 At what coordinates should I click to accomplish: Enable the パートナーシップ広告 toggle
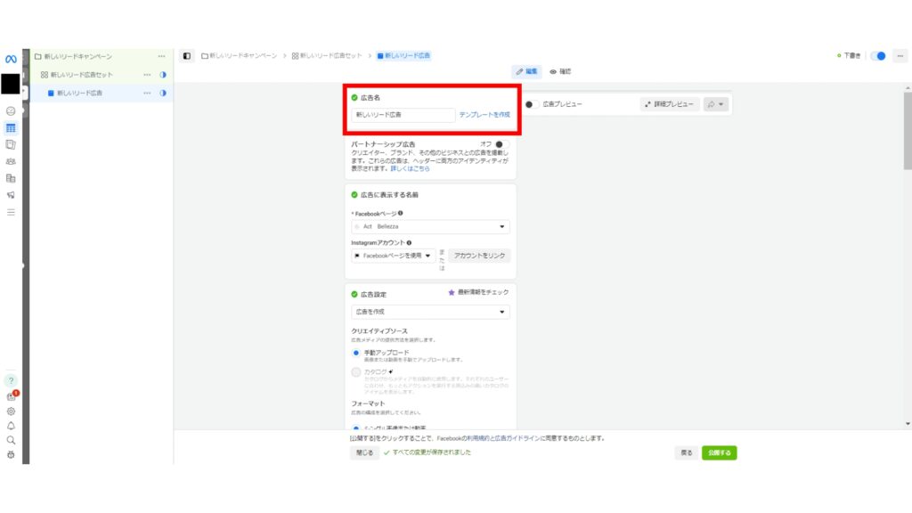point(499,143)
